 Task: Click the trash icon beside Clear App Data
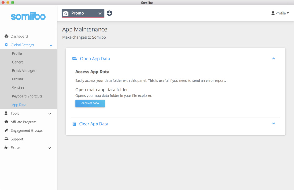[x=74, y=124]
